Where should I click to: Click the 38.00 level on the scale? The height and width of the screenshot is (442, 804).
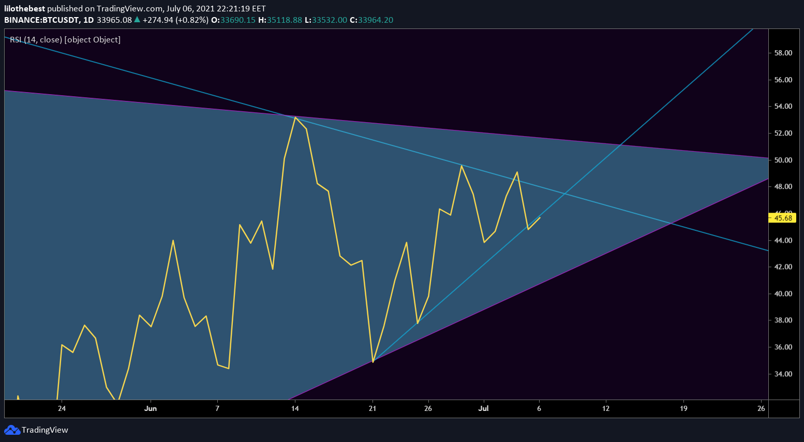[x=783, y=320]
